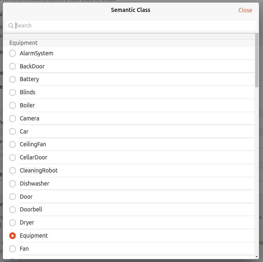Screen dimensions: 263x262
Task: Select the Dishwasher radio button
Action: (x=12, y=183)
